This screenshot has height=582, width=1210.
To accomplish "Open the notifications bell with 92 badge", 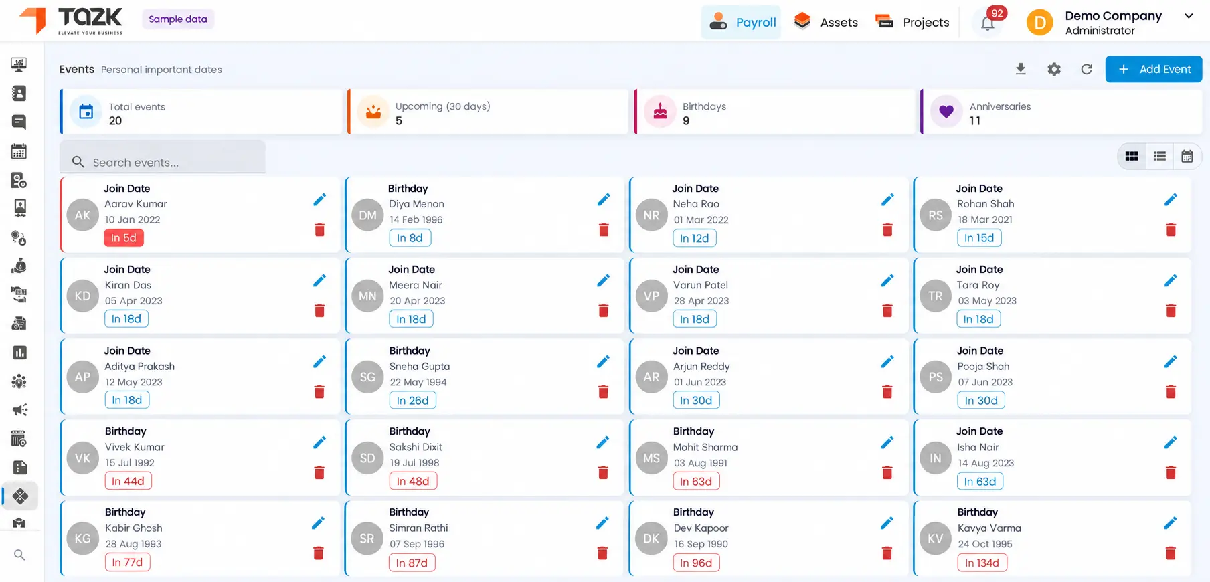I will point(988,23).
